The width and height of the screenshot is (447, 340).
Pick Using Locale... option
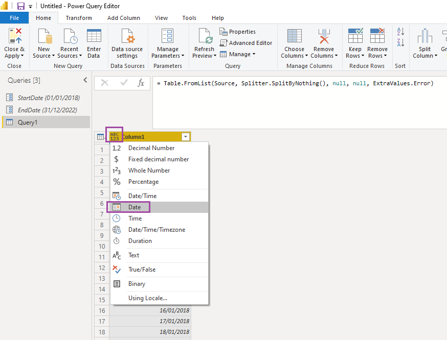pos(160,298)
